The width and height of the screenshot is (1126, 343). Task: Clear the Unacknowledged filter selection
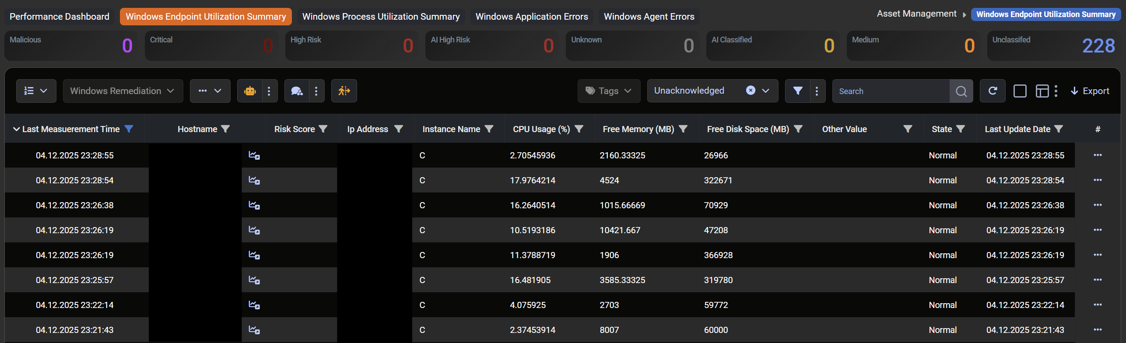pos(751,91)
